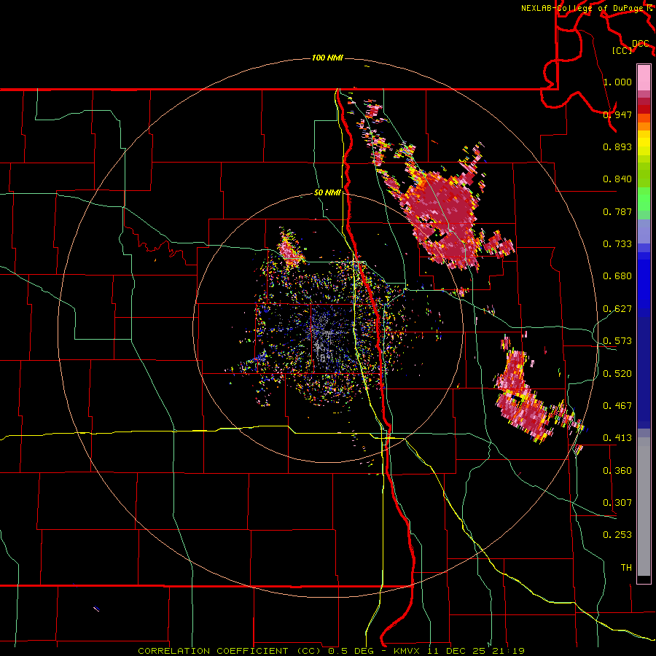Viewport: 656px width, 656px height.
Task: Select the DCC product label
Action: [x=641, y=44]
